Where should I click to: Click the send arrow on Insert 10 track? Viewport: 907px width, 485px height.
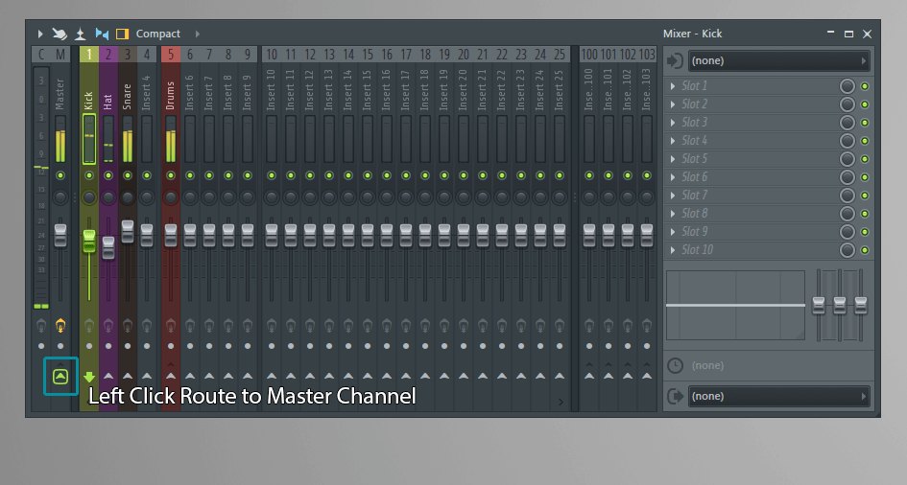[272, 376]
